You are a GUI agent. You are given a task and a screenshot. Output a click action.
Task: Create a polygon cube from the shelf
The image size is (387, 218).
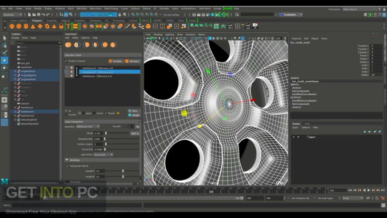[19, 26]
